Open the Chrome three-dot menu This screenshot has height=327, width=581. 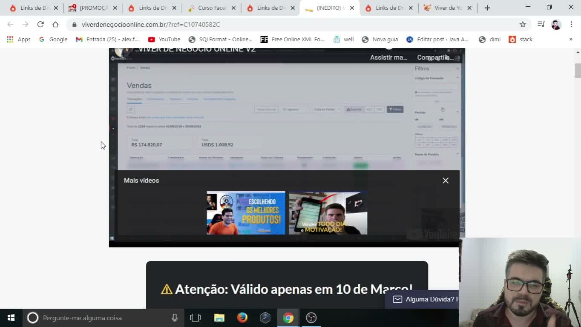point(571,24)
